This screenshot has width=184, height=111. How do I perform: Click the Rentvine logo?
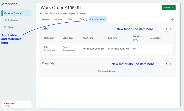click(x=9, y=4)
